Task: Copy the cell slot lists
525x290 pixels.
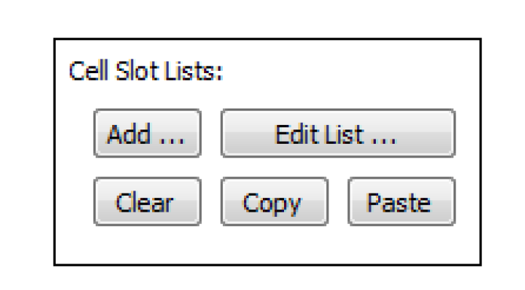Action: tap(274, 202)
